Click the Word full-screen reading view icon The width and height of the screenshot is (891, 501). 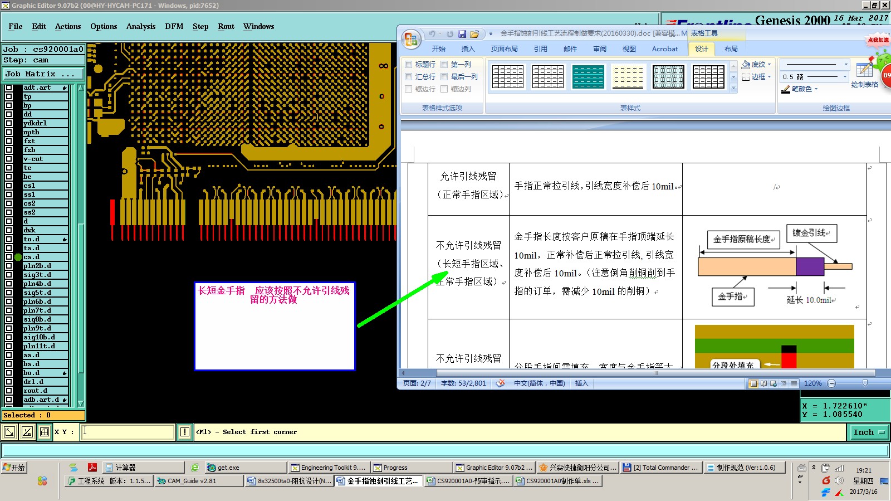click(764, 383)
